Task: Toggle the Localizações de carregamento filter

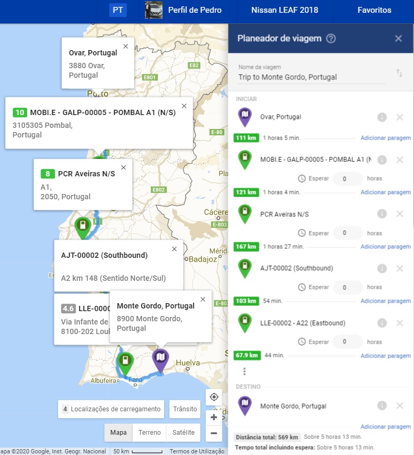Action: click(x=111, y=409)
